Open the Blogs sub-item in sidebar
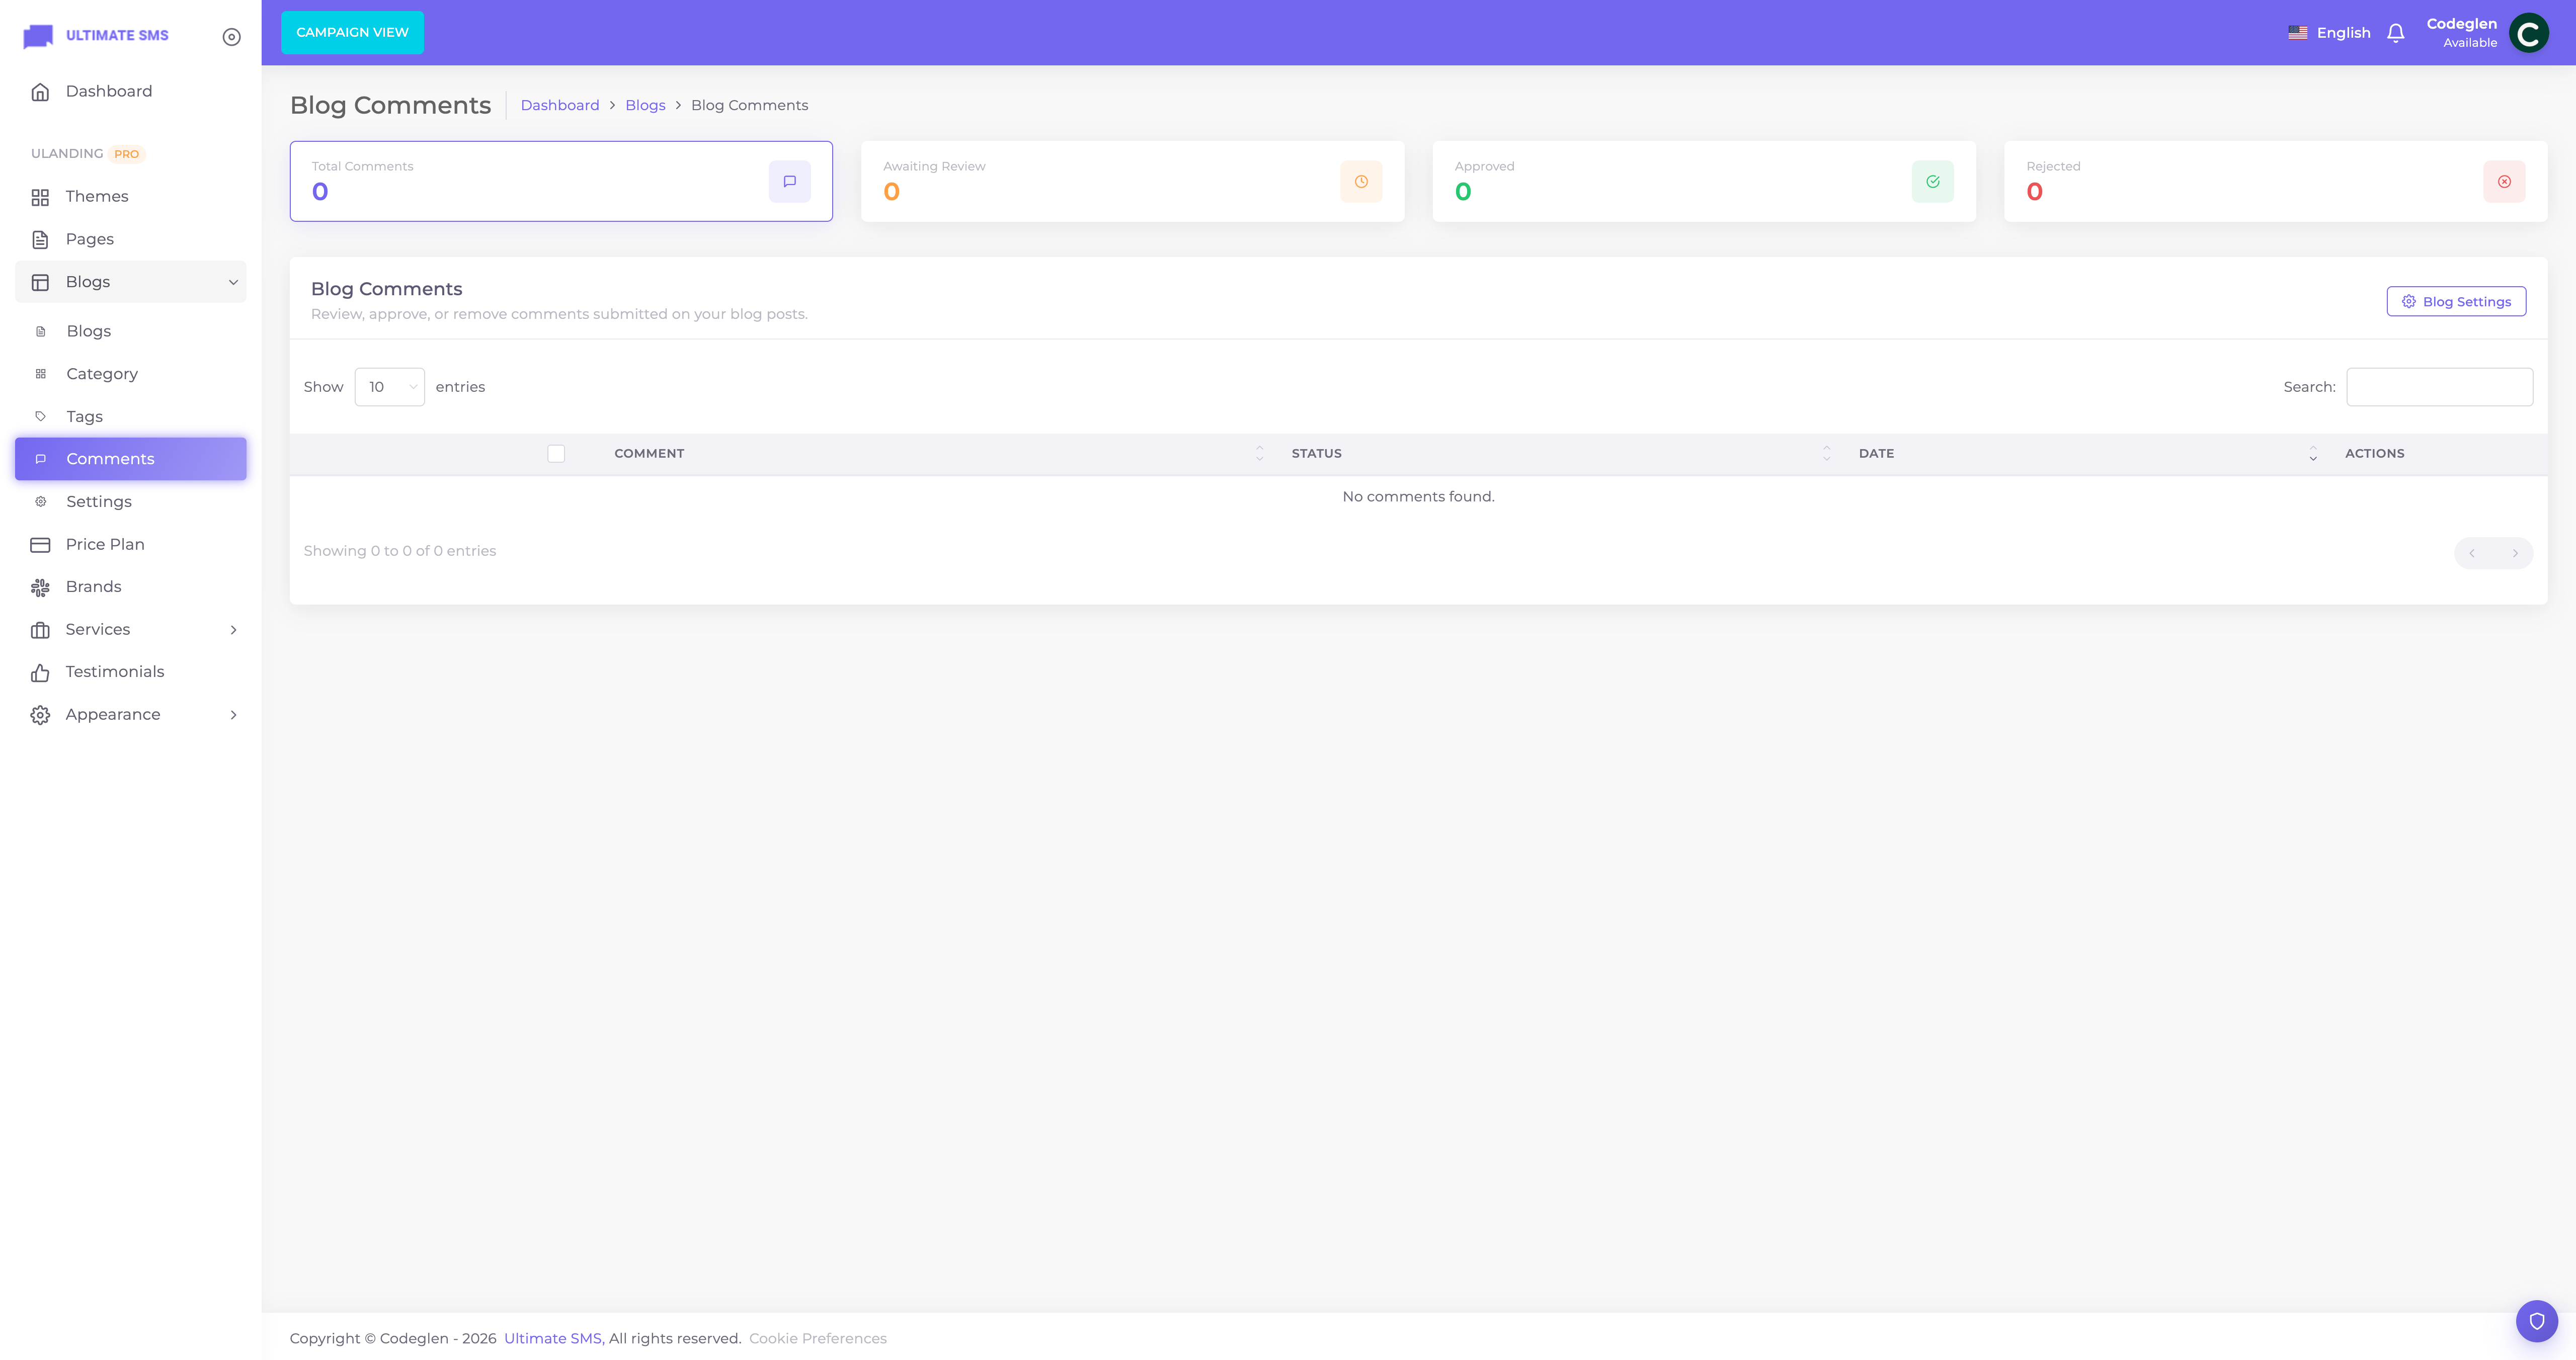Image resolution: width=2576 pixels, height=1360 pixels. pos(131,331)
